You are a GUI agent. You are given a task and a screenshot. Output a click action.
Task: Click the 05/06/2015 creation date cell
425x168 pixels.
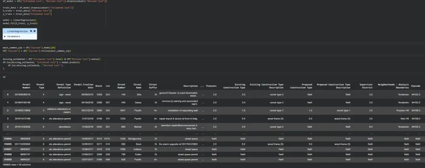[x=87, y=94]
